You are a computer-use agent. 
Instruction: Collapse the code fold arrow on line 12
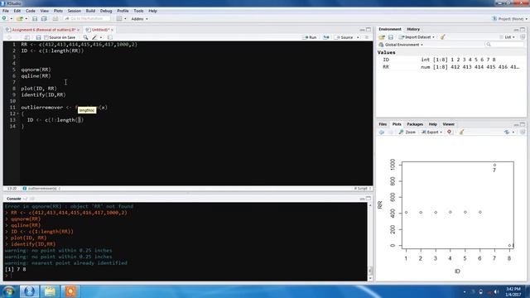click(x=17, y=114)
